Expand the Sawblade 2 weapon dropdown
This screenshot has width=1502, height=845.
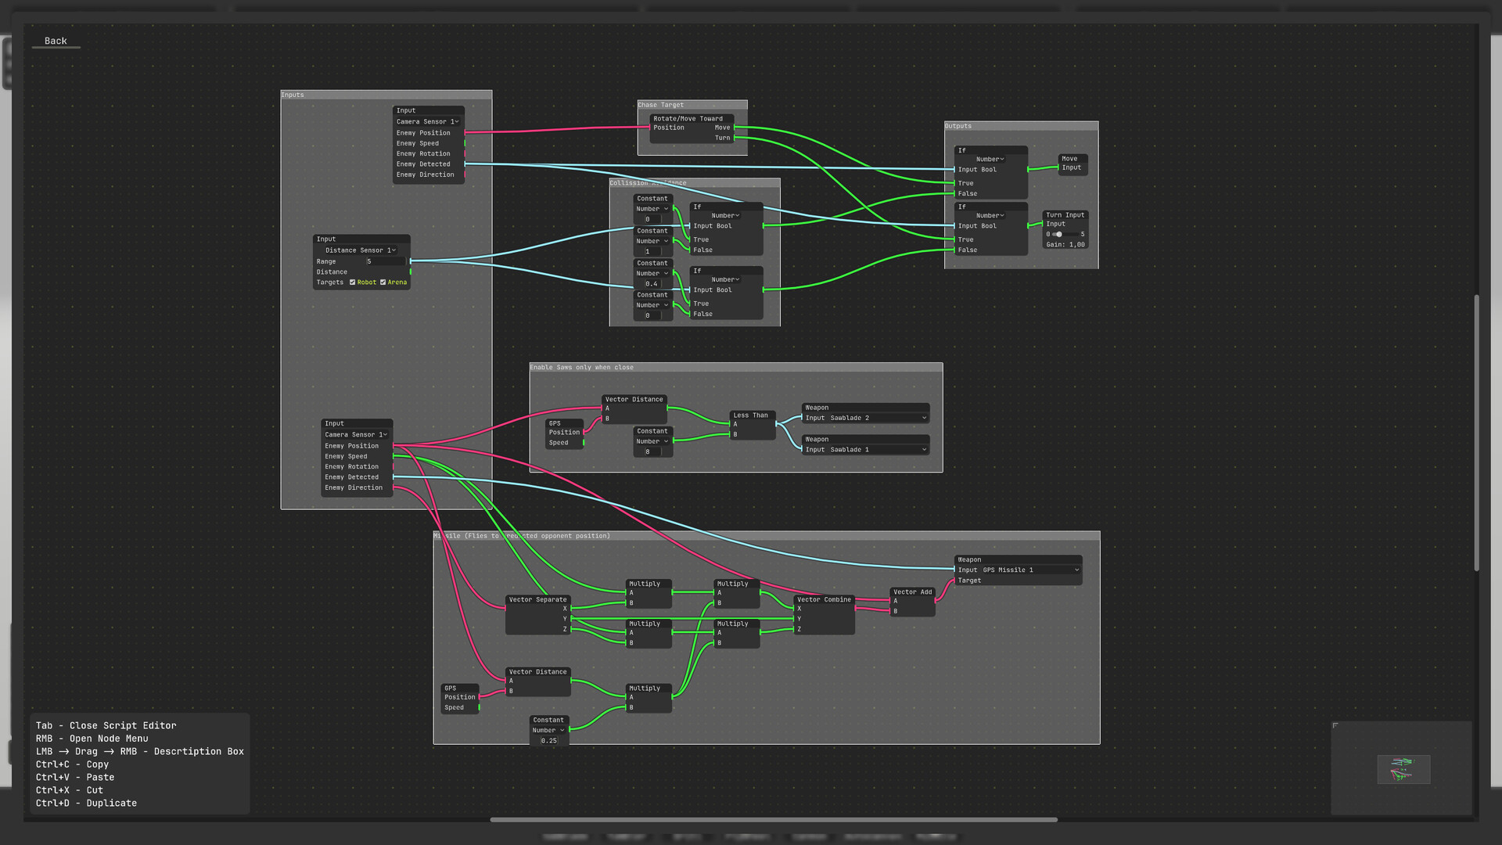pos(925,418)
